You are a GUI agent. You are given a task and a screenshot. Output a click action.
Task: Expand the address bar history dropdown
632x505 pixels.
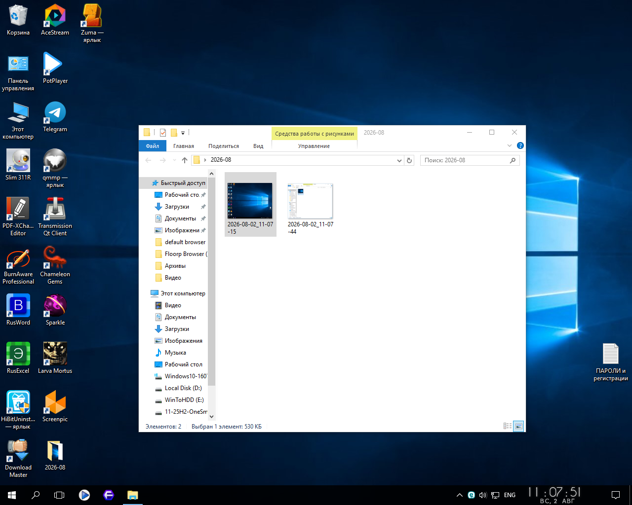click(x=399, y=160)
